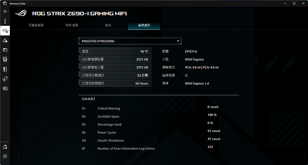
Task: Click the ROG logo in the header
Action: (x=21, y=13)
